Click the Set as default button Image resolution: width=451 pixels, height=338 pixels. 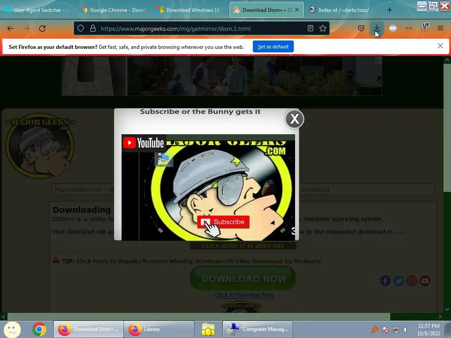pos(273,47)
